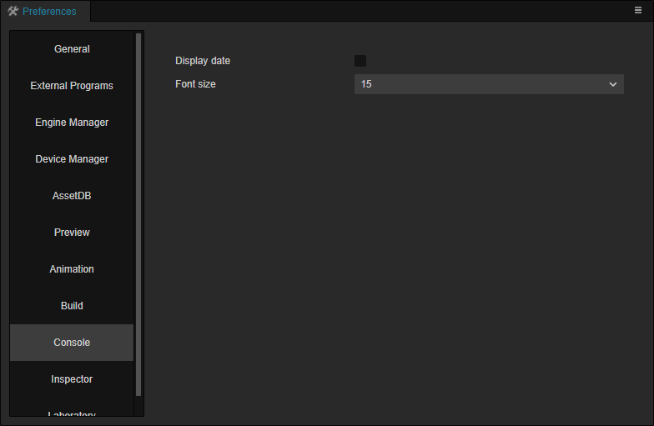Viewport: 654px width, 426px height.
Task: Select the Preferences panel tab
Action: pos(45,12)
